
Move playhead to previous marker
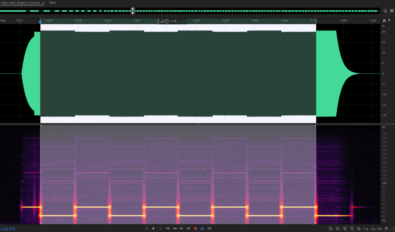(x=167, y=229)
